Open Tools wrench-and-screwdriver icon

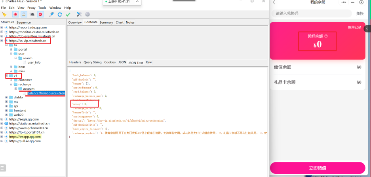pos(79,14)
